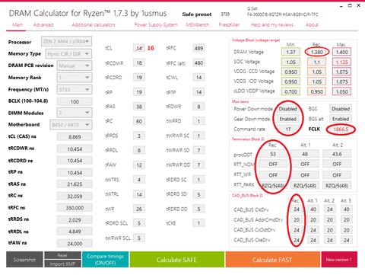Click Calculate FAST button
365x275 pixels.
tap(272, 260)
